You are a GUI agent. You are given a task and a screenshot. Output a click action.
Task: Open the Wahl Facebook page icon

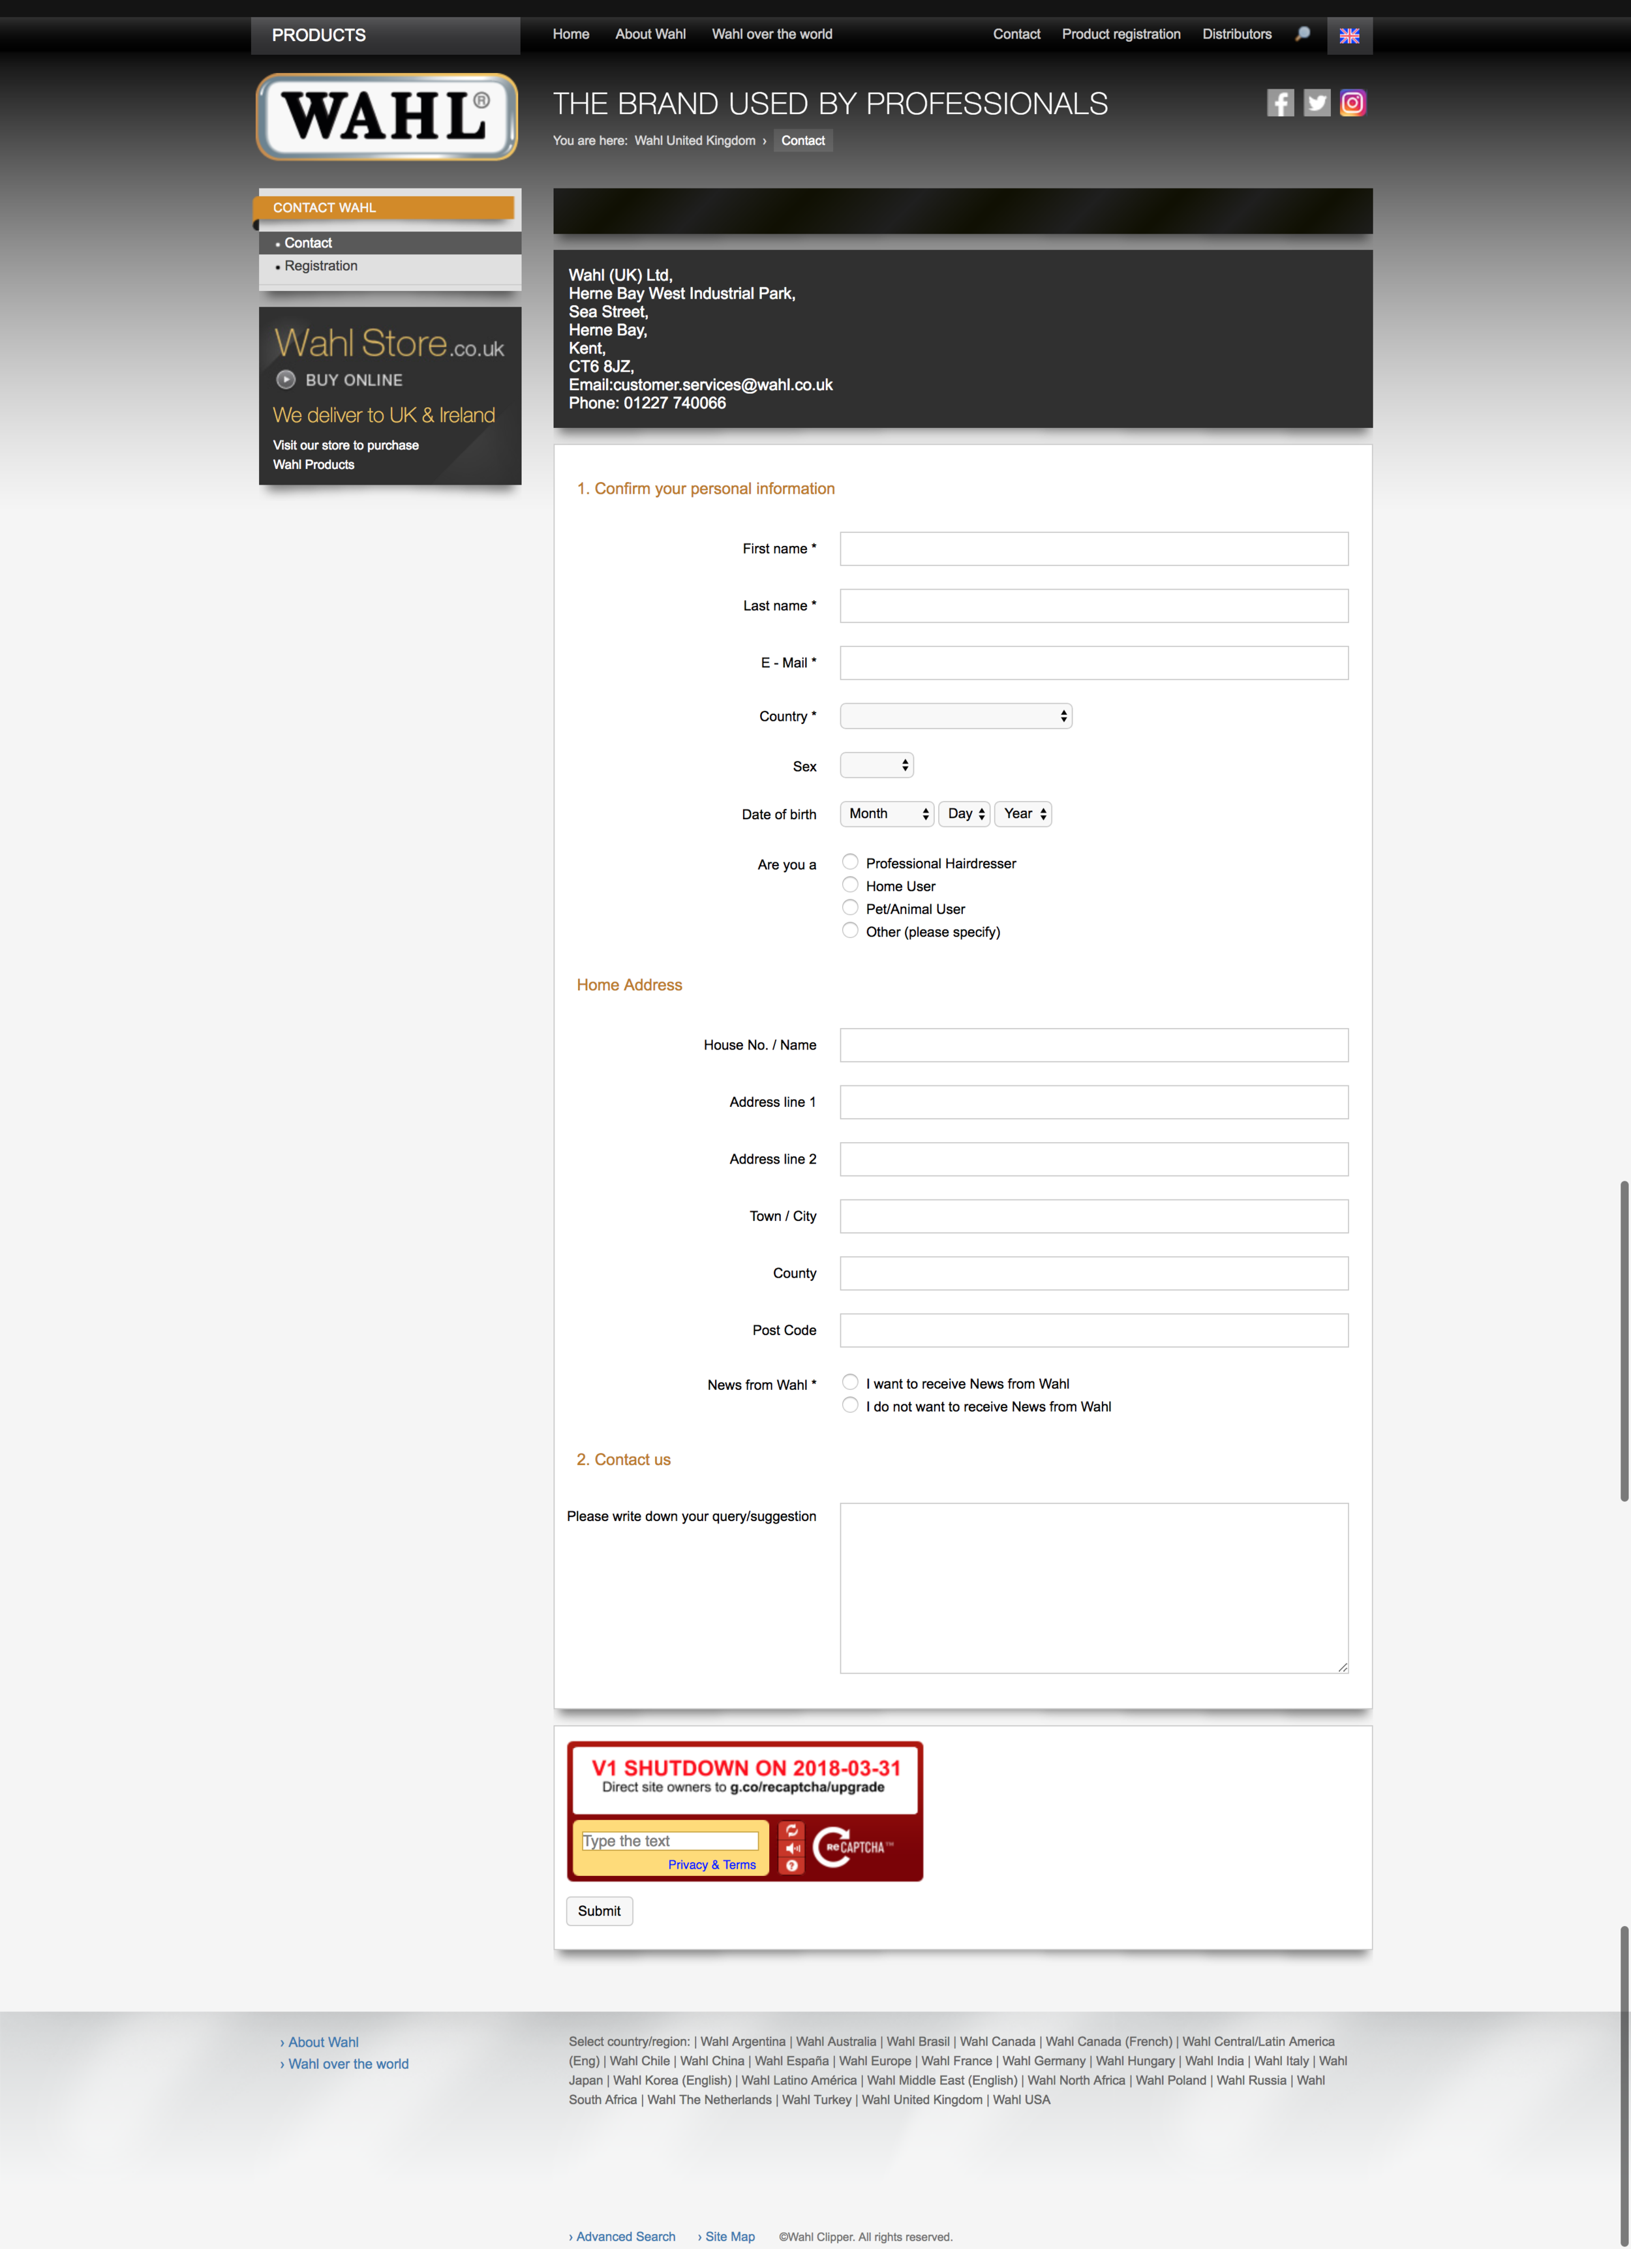point(1280,103)
